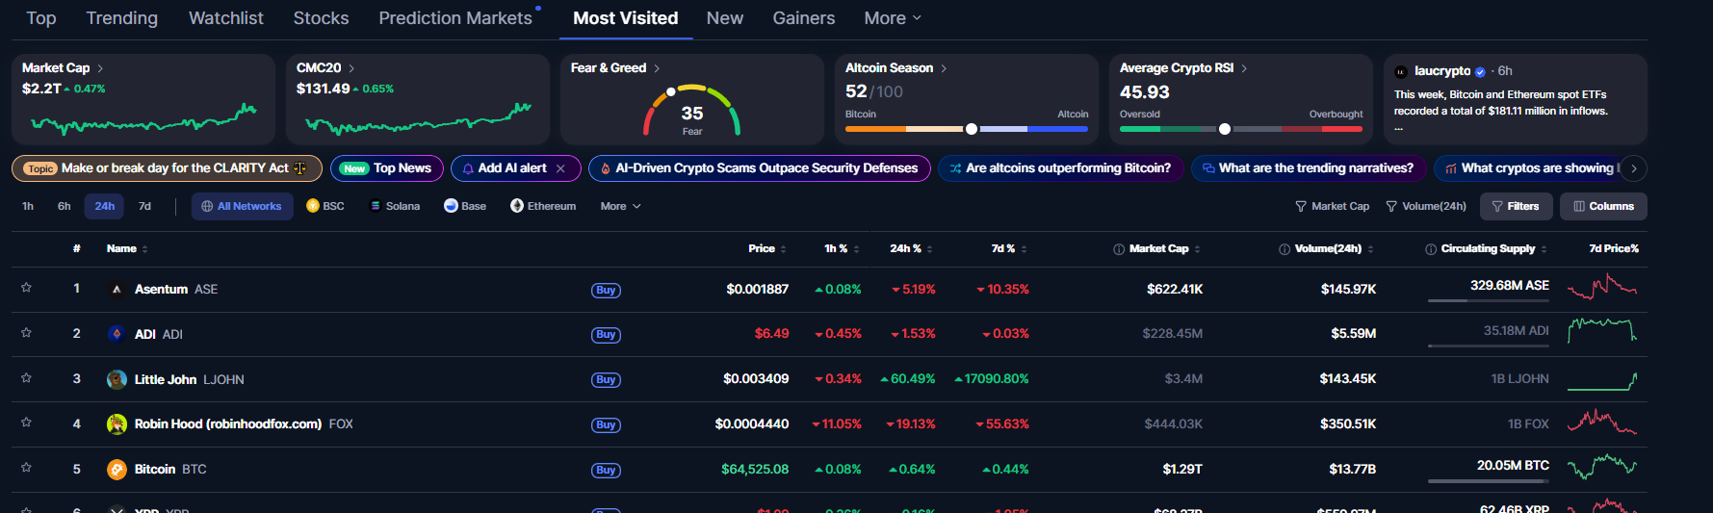
Task: Click the Bitcoin coin logo icon
Action: pos(117,470)
